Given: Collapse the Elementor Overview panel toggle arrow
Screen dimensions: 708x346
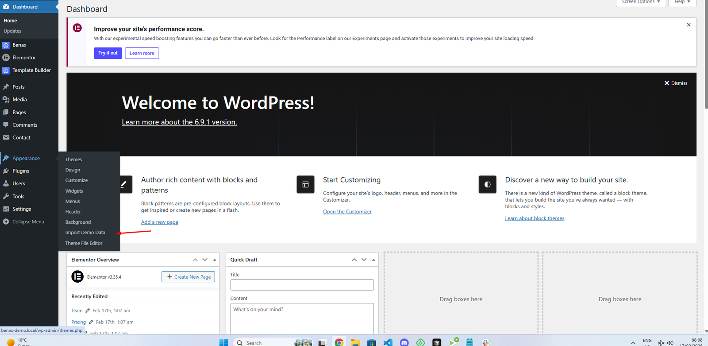Looking at the screenshot, I should coord(215,260).
